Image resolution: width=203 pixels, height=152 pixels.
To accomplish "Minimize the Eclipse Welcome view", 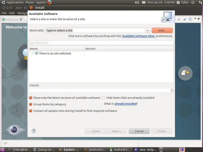I will pos(195,18).
